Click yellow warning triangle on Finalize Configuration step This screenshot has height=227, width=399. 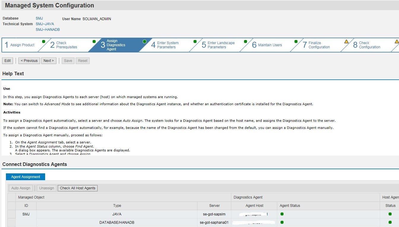coord(346,41)
